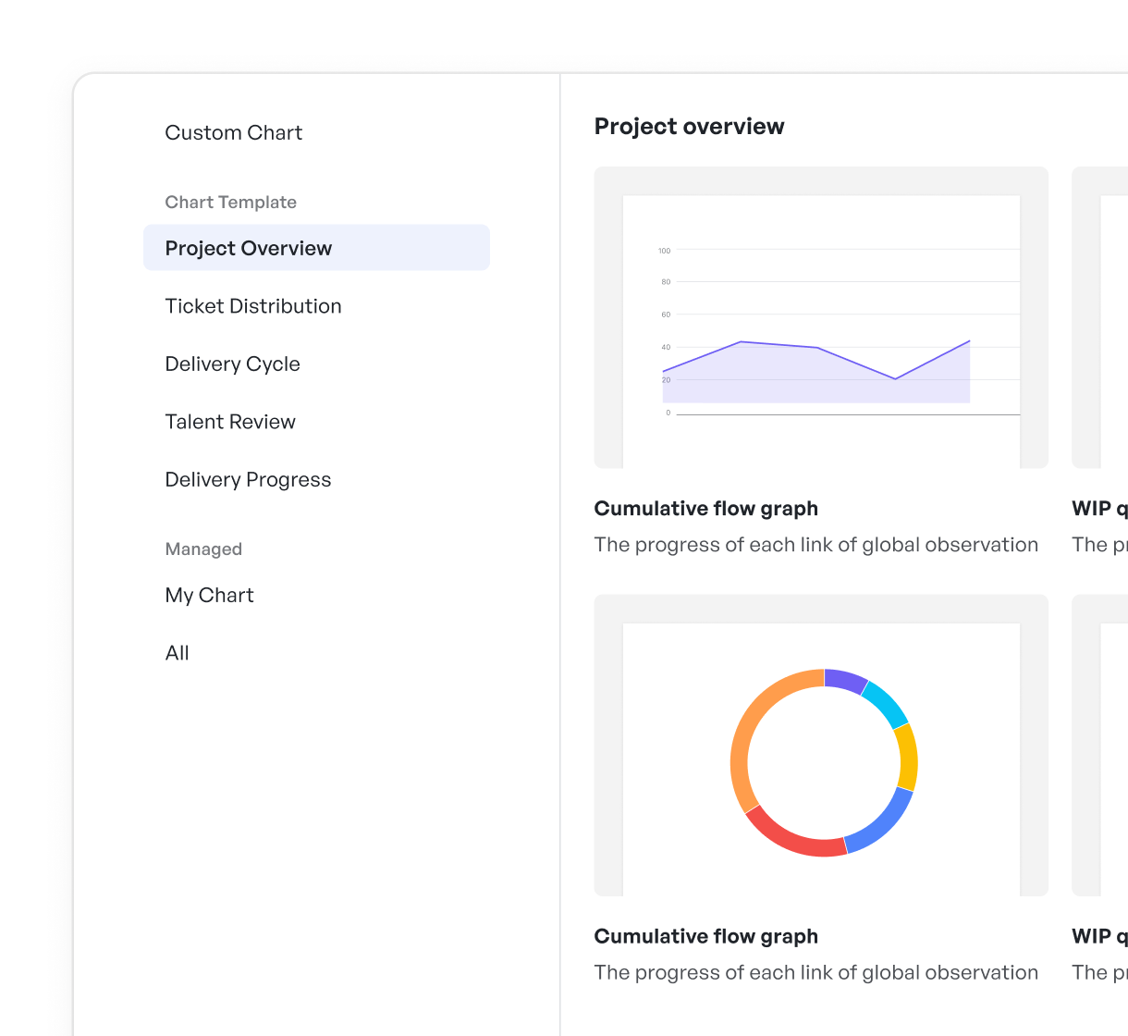Open Ticket Distribution template
Viewport: 1128px width, 1036px height.
tap(253, 306)
